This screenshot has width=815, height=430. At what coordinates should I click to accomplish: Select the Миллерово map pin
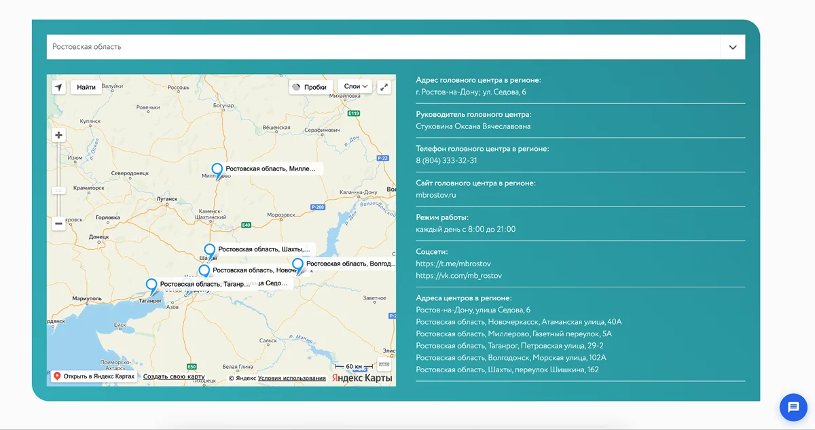click(x=217, y=171)
